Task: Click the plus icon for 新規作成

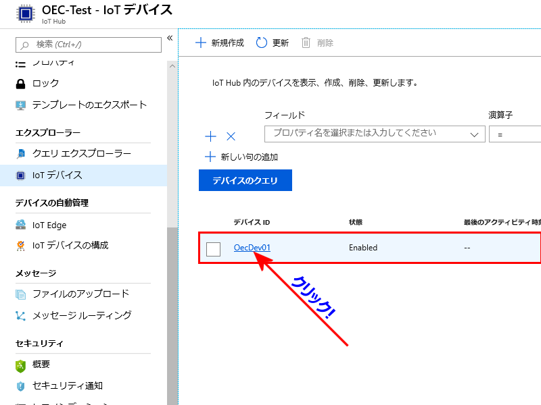Action: click(200, 43)
